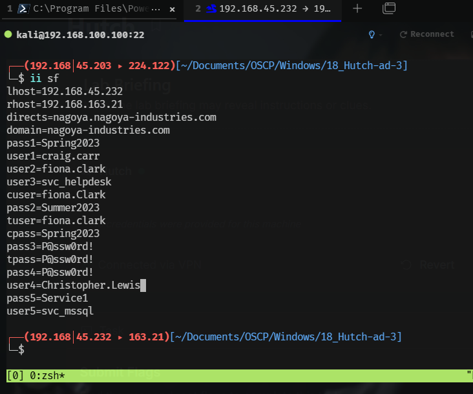Click the block cursor after Christopher.Lewis

(x=143, y=285)
